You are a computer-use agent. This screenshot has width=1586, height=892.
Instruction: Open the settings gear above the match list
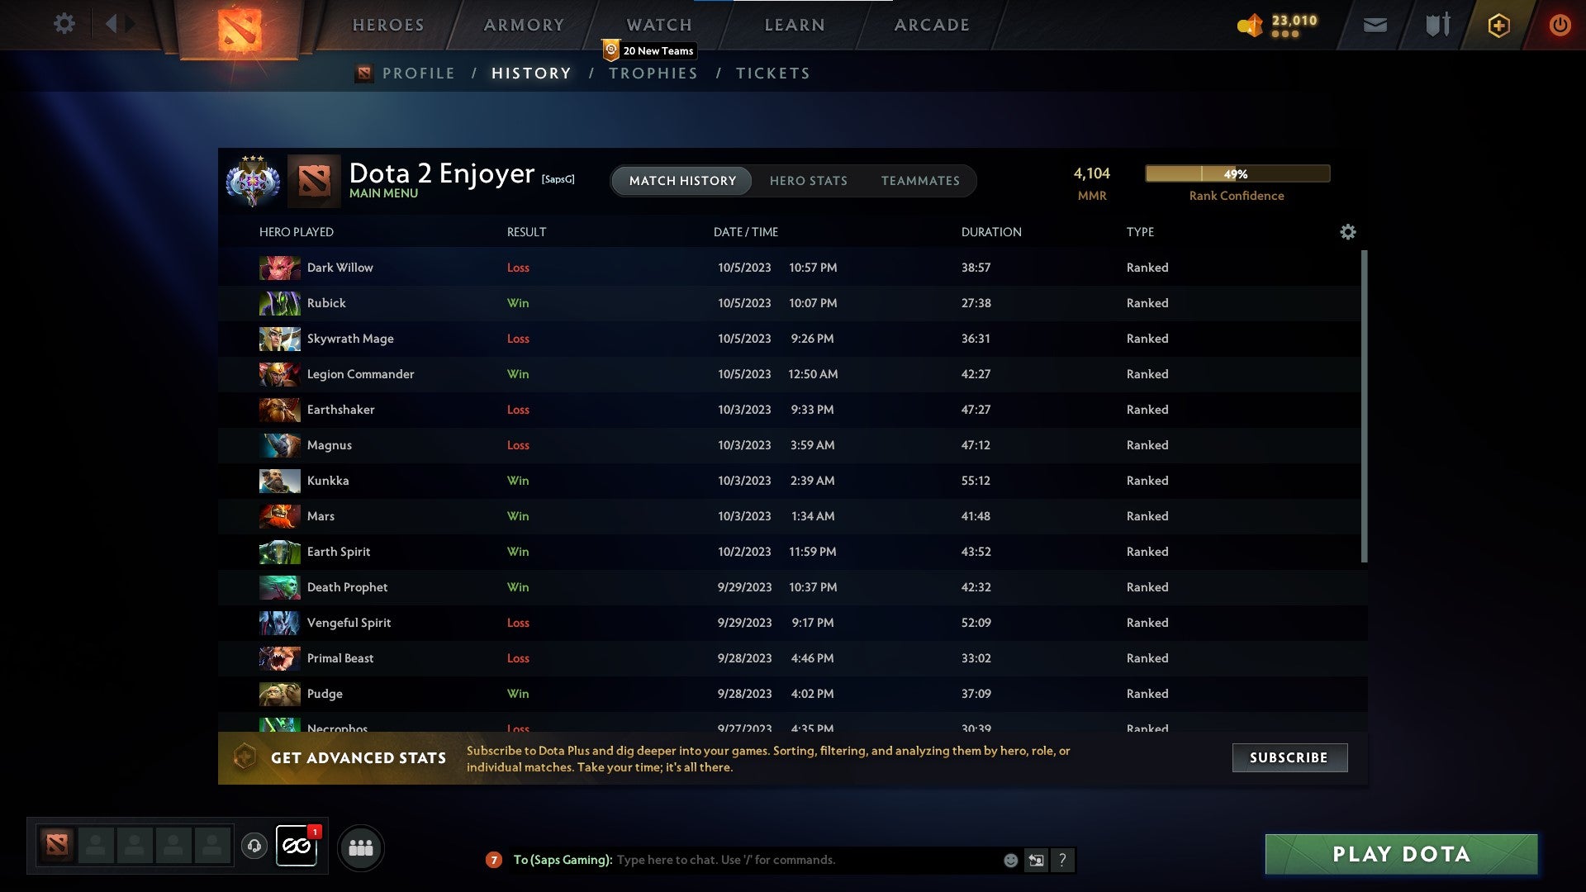[1348, 232]
